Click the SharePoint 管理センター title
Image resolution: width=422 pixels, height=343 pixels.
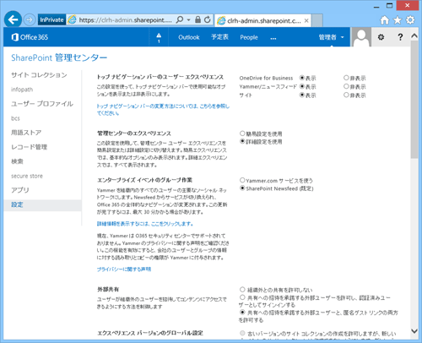pos(59,57)
